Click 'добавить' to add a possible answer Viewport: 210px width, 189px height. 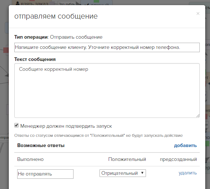185,145
